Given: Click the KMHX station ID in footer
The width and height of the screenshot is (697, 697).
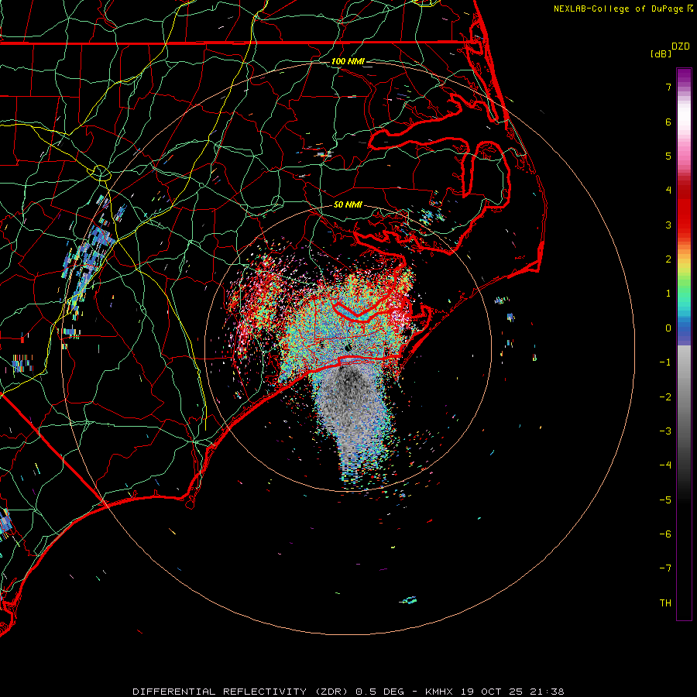Looking at the screenshot, I should click(440, 692).
